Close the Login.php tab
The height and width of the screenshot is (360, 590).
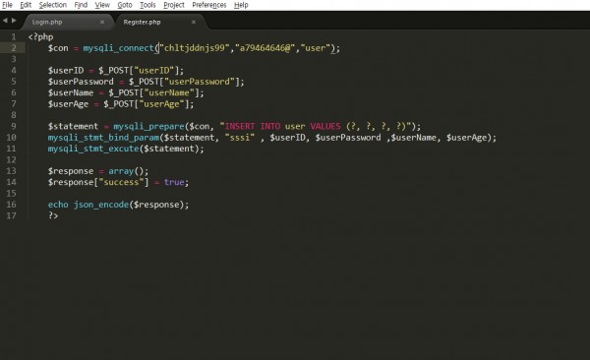click(x=102, y=22)
